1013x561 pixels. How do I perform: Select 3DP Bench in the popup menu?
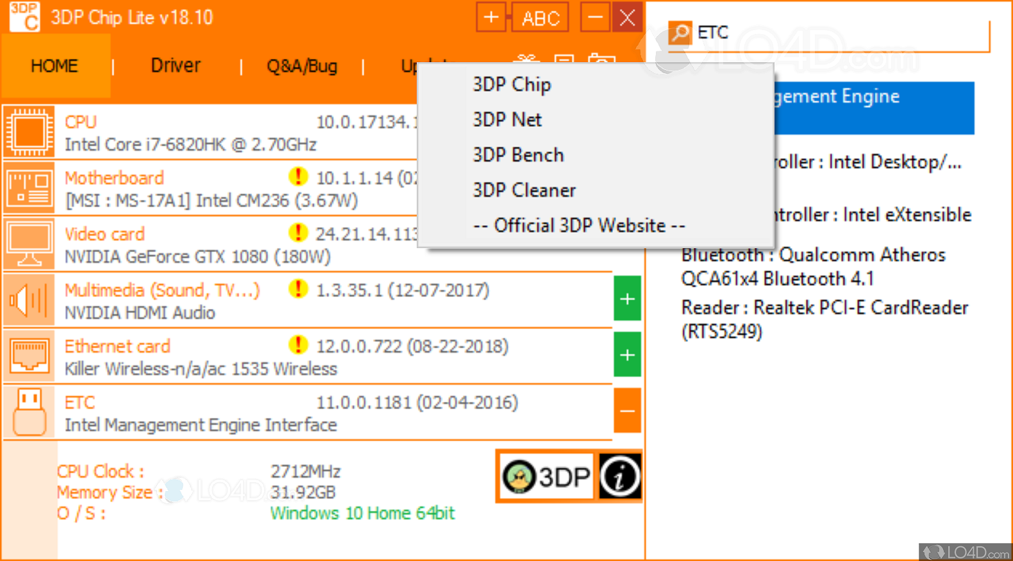pyautogui.click(x=518, y=155)
